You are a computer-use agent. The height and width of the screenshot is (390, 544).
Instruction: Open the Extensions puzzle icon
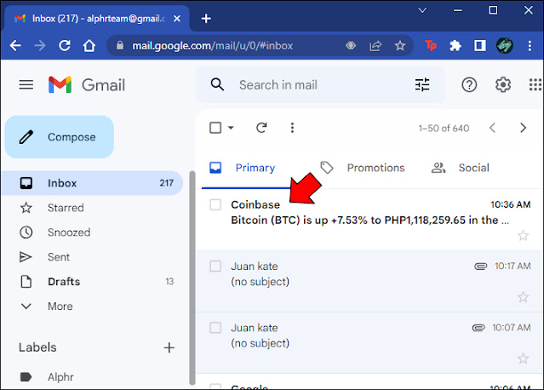coord(455,45)
